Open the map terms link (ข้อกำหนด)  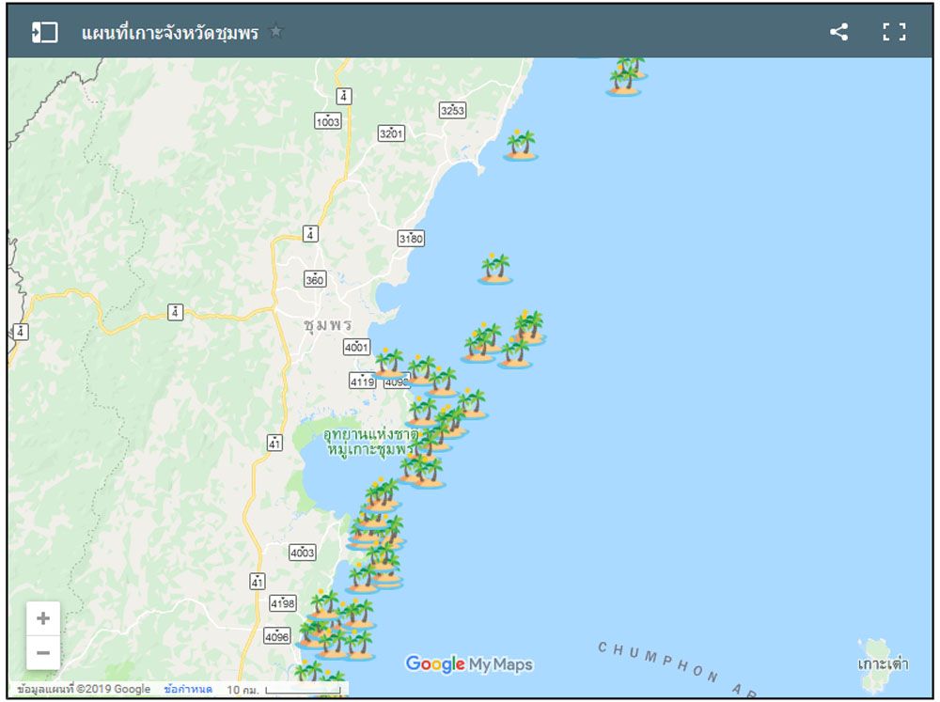point(188,689)
